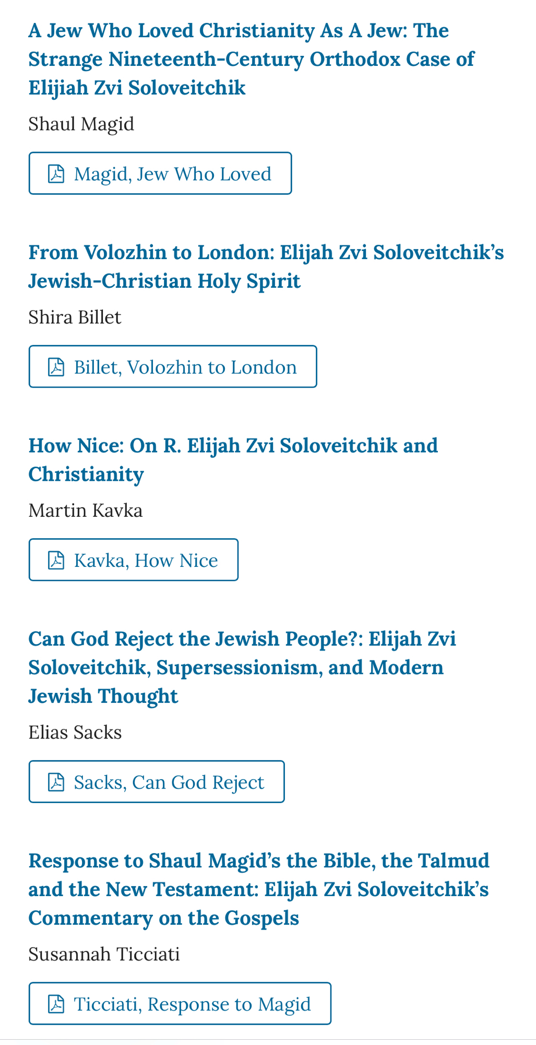Viewport: 536px width, 1045px height.
Task: Click author name Shira Billet
Action: tap(75, 318)
